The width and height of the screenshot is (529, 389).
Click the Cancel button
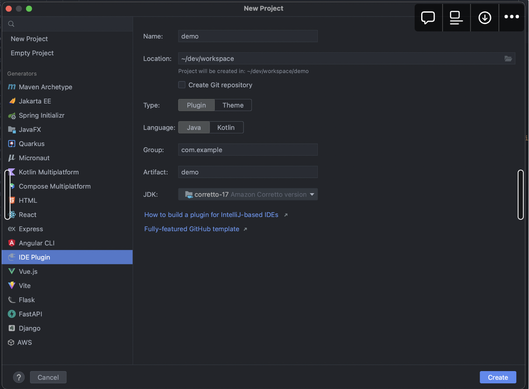tap(48, 377)
